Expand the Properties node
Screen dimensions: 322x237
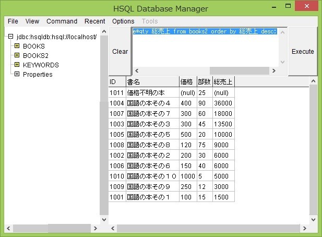coord(17,74)
